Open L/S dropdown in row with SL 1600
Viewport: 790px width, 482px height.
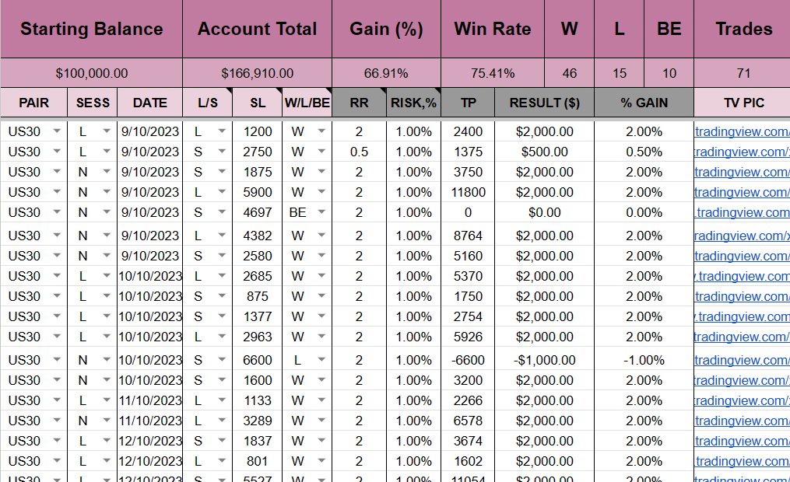coord(222,380)
